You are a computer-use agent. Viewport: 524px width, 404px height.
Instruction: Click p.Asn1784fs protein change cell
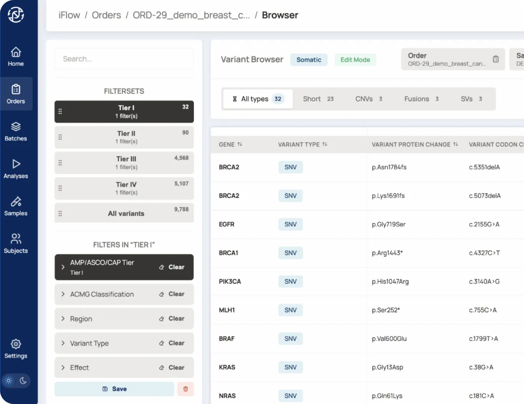[x=389, y=167]
